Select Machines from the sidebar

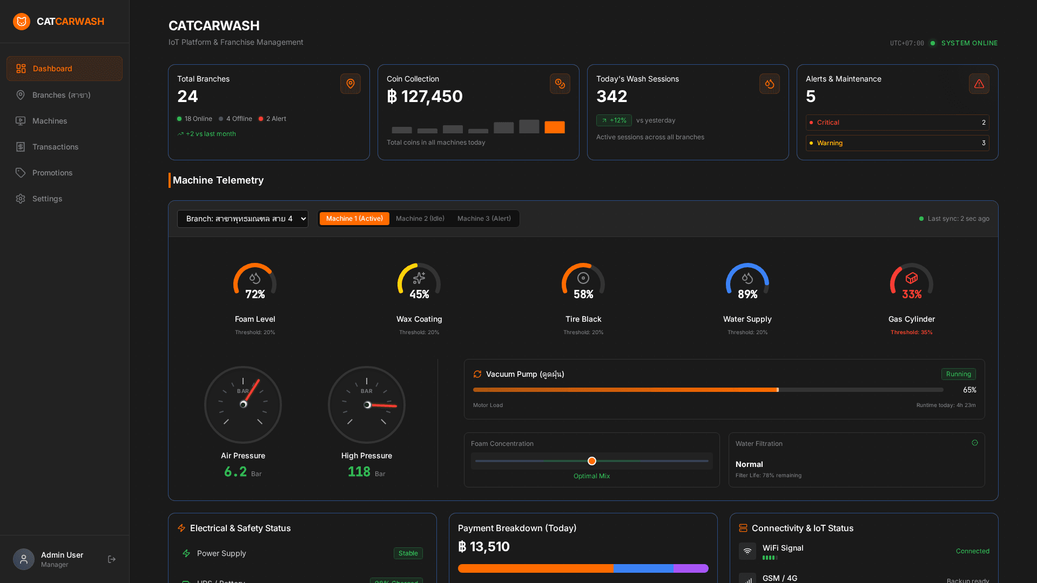[x=49, y=120]
